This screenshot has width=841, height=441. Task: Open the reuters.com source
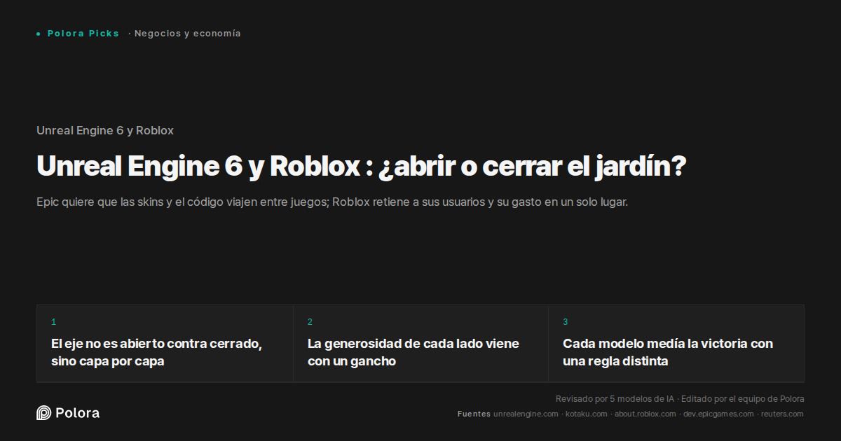click(782, 414)
